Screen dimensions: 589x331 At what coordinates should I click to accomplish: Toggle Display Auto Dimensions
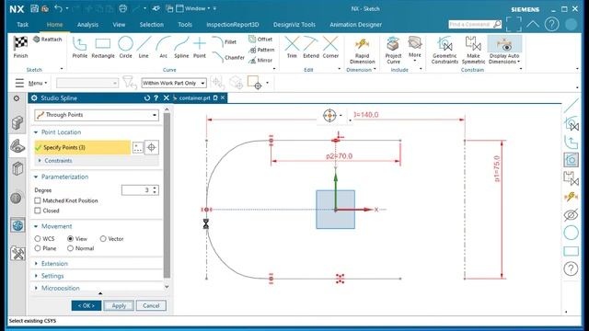click(x=504, y=51)
